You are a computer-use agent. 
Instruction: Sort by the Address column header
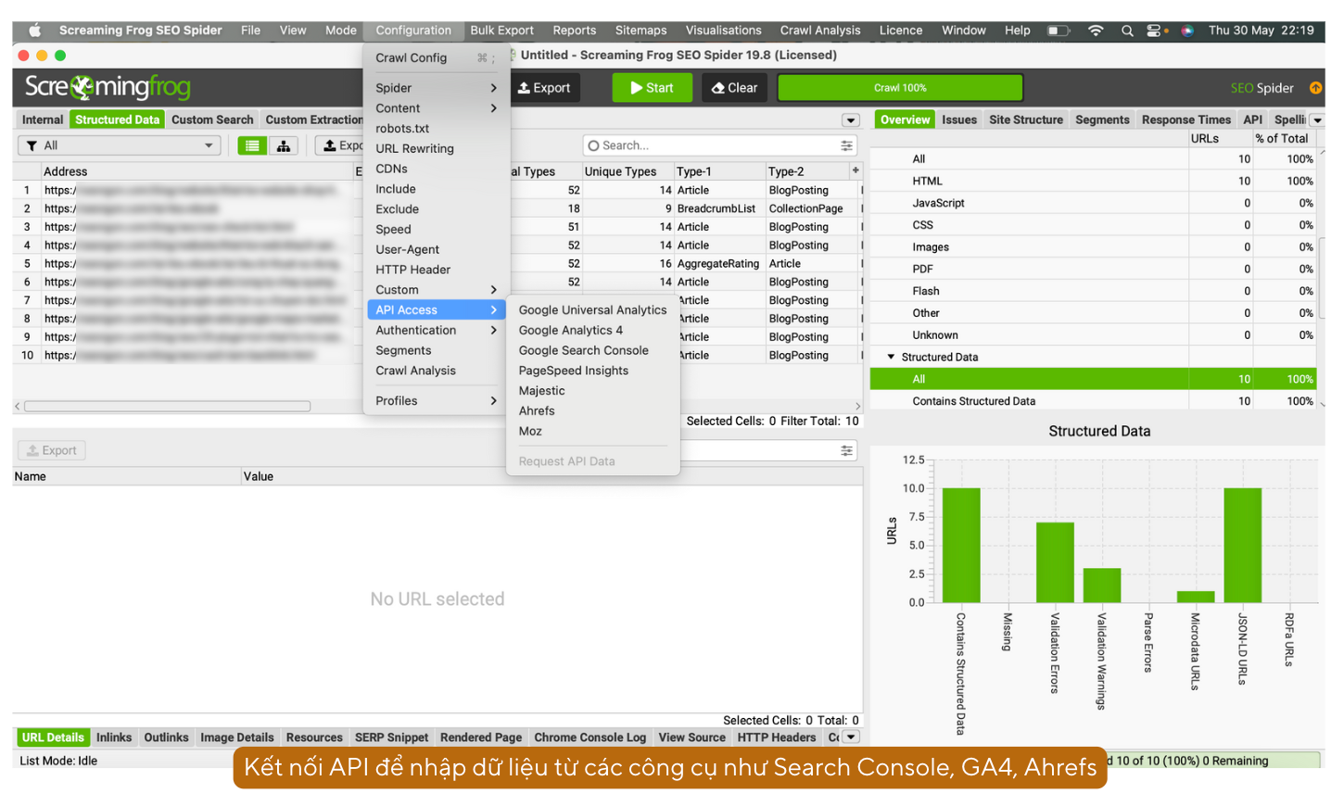pyautogui.click(x=197, y=171)
